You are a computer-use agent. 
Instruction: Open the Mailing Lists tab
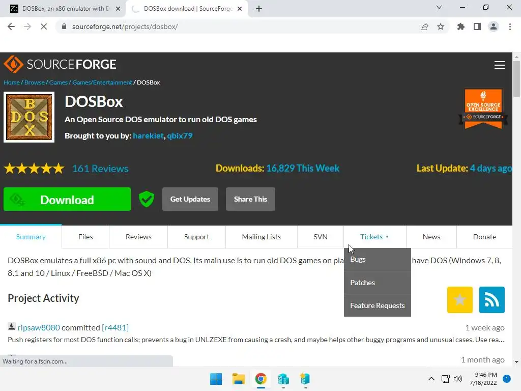click(x=261, y=237)
